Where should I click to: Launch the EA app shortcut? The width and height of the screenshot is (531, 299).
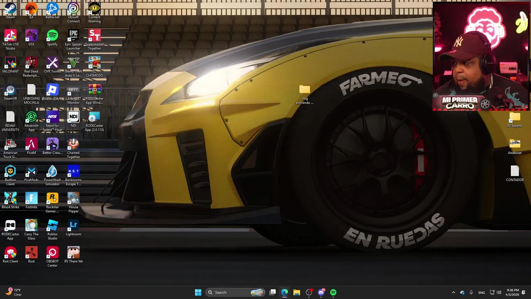click(x=31, y=10)
